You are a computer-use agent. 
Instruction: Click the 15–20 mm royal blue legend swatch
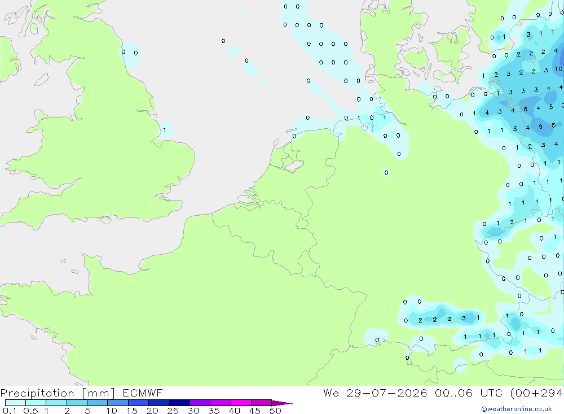click(x=139, y=403)
